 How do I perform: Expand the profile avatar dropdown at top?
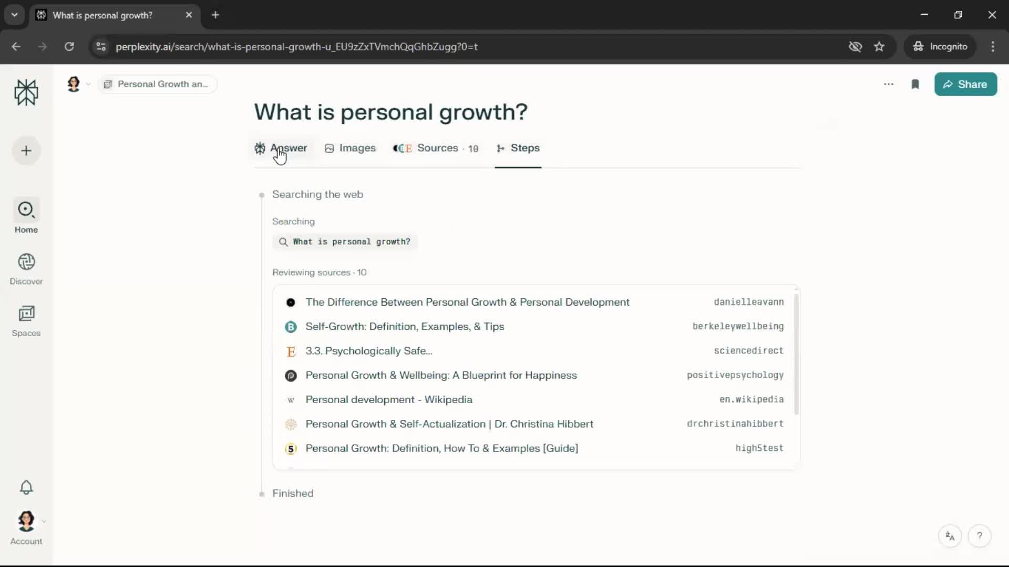click(88, 84)
